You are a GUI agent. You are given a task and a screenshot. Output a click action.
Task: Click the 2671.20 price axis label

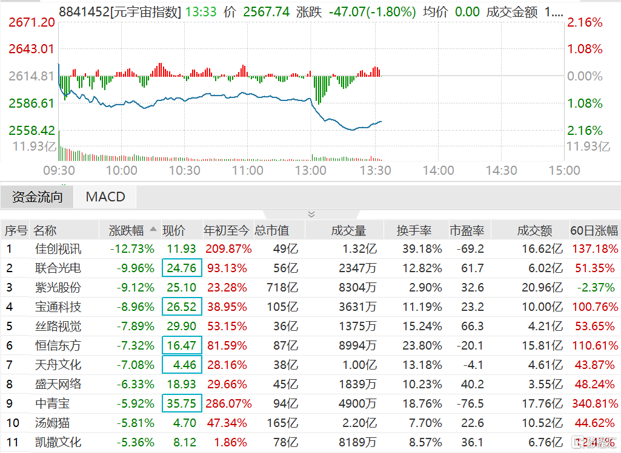[x=32, y=22]
